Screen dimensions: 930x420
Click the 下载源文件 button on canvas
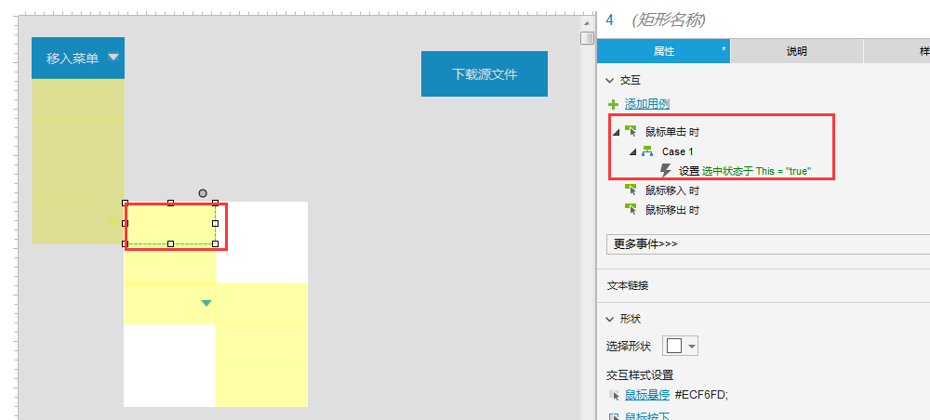tap(485, 74)
